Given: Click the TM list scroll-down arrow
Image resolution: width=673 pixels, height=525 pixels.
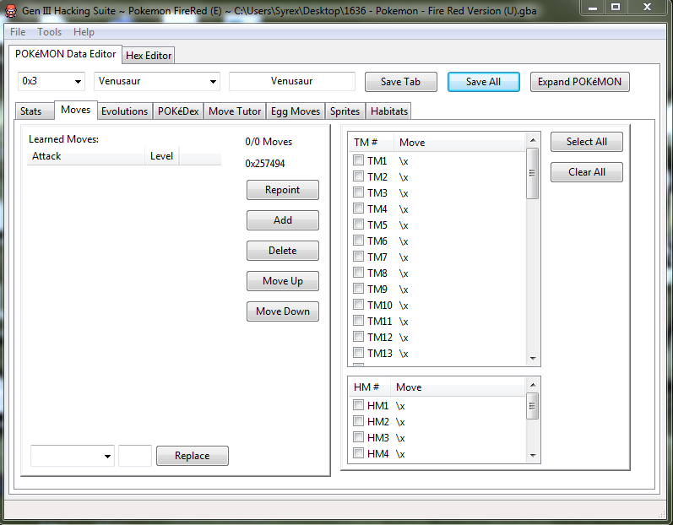Looking at the screenshot, I should click(533, 359).
